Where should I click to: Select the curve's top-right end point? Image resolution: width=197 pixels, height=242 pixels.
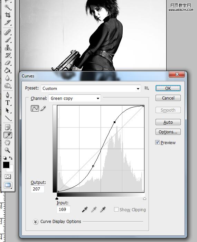pos(143,106)
